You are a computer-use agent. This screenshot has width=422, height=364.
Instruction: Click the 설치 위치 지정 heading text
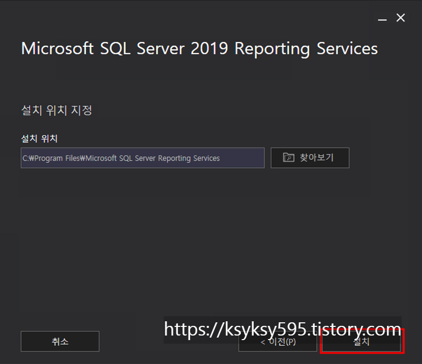(57, 110)
